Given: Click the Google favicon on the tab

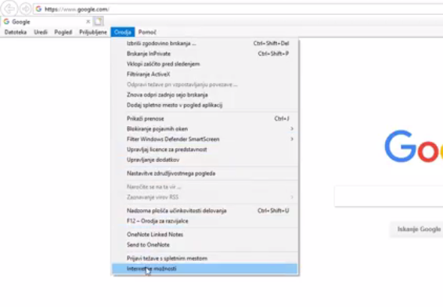Looking at the screenshot, I should click(6, 22).
